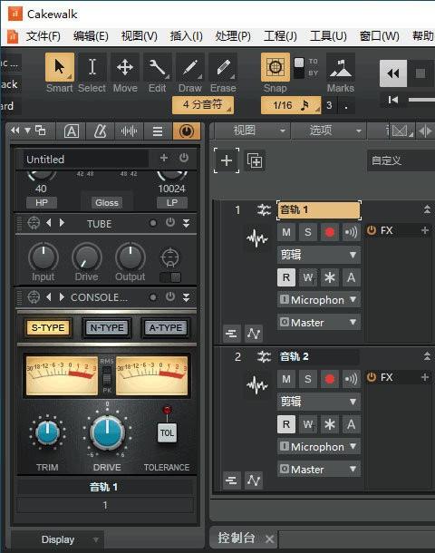Flip the RMS/PK meter switch
Image resolution: width=435 pixels, height=553 pixels.
107,376
